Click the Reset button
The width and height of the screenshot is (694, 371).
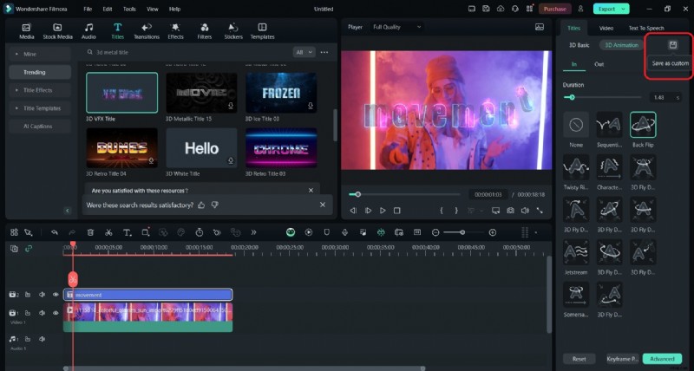tap(579, 358)
